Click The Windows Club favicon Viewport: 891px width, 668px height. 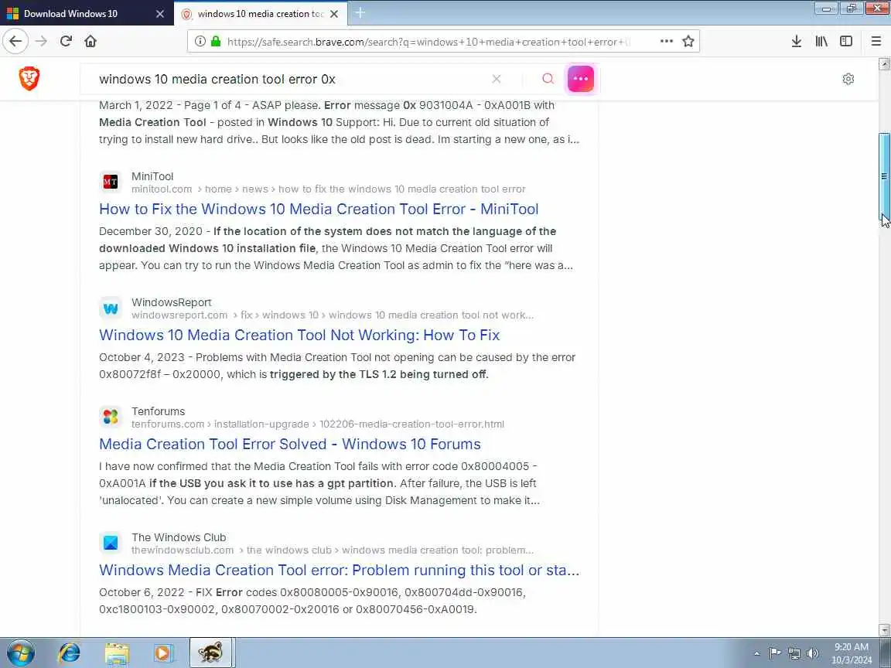(111, 543)
